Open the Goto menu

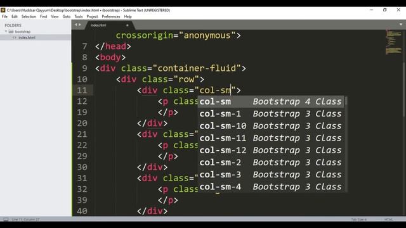(66, 16)
